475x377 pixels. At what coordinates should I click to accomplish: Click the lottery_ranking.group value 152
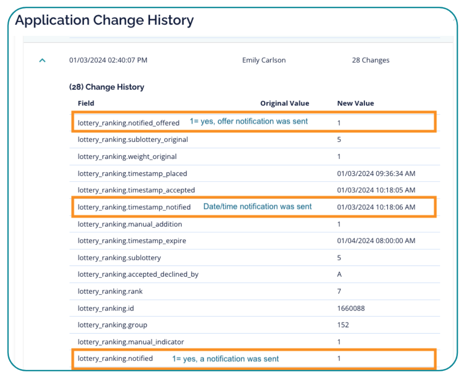343,325
